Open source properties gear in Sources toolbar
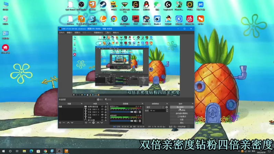The width and height of the screenshot is (274, 154). [x=94, y=123]
